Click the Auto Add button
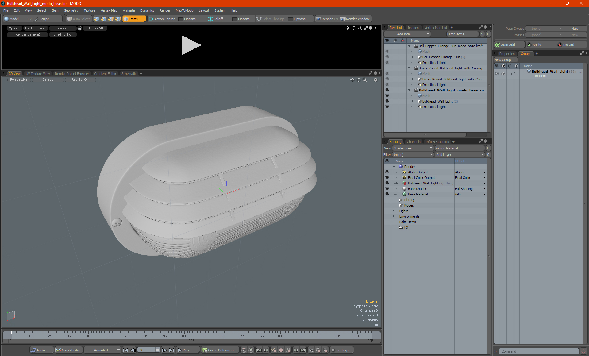The height and width of the screenshot is (356, 589). [509, 45]
